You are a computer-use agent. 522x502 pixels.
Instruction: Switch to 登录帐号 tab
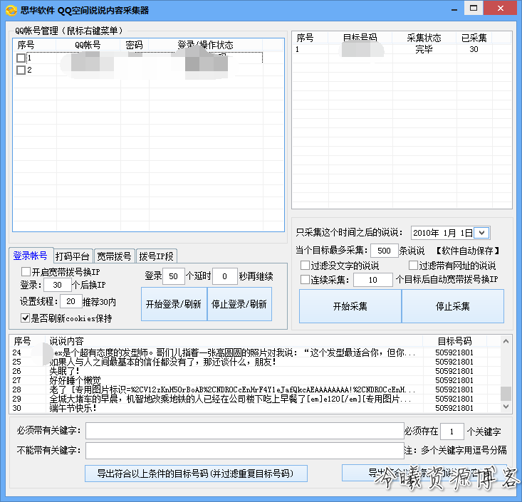tap(31, 256)
